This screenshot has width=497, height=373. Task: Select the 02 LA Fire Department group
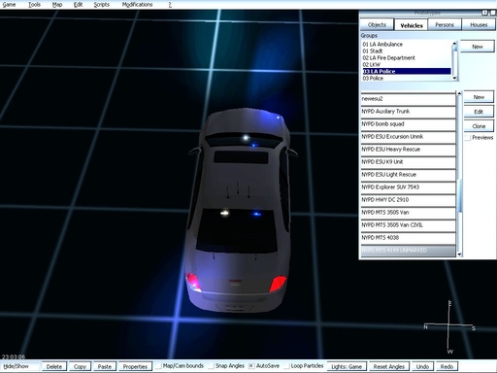point(389,58)
